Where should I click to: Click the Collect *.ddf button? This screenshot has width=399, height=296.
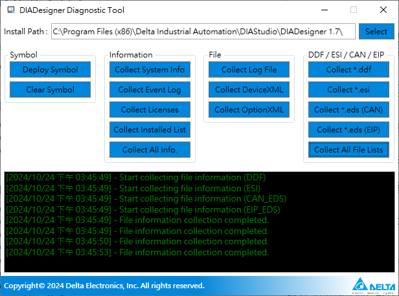click(x=348, y=70)
